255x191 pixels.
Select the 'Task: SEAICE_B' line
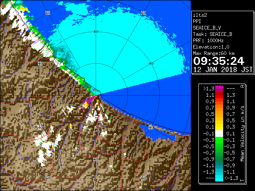click(212, 34)
